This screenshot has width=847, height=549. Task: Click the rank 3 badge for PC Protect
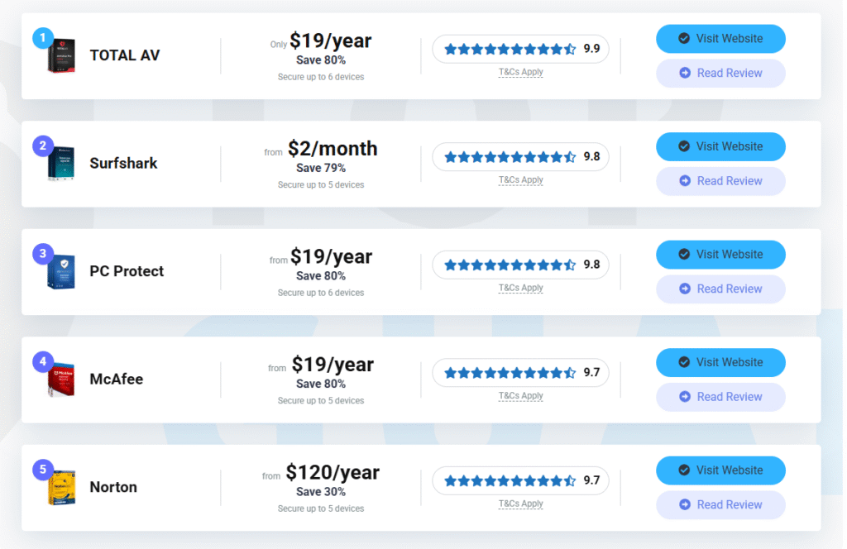pos(41,254)
